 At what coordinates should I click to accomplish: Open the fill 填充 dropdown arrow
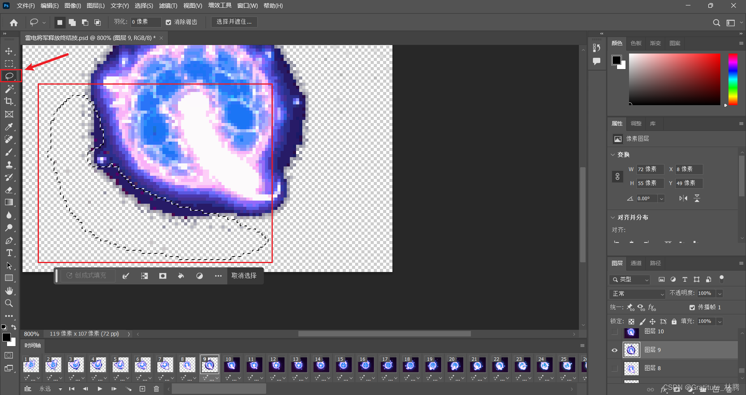pyautogui.click(x=720, y=322)
